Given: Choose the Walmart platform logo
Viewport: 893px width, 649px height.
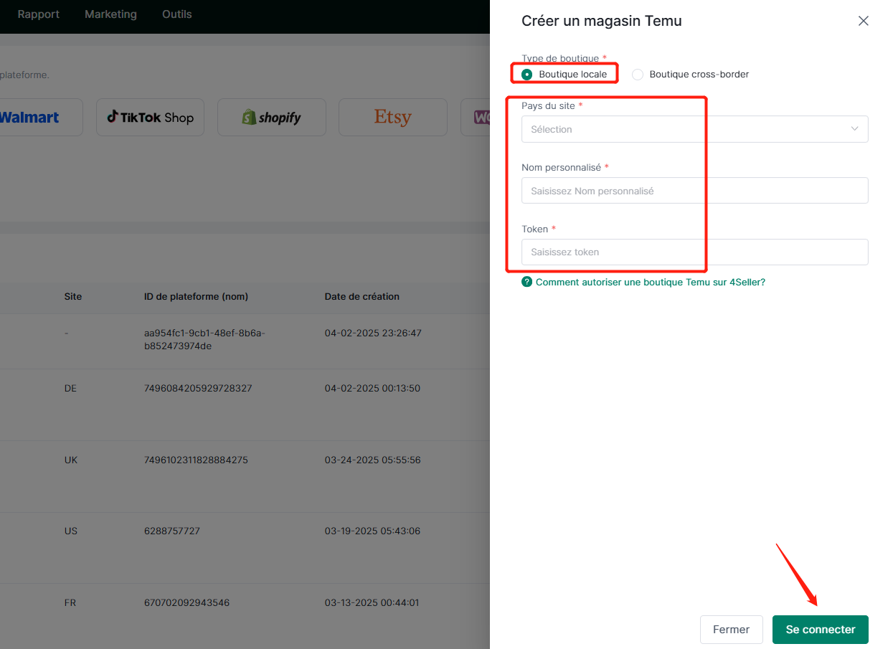Looking at the screenshot, I should [32, 118].
